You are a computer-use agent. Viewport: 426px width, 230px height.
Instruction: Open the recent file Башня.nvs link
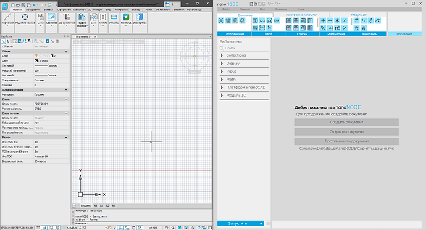point(347,149)
